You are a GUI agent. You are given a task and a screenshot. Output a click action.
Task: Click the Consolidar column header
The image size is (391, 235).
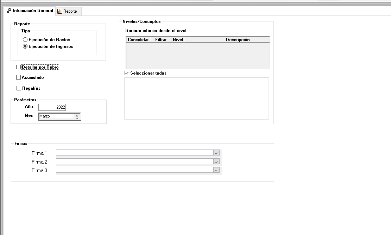tap(138, 40)
